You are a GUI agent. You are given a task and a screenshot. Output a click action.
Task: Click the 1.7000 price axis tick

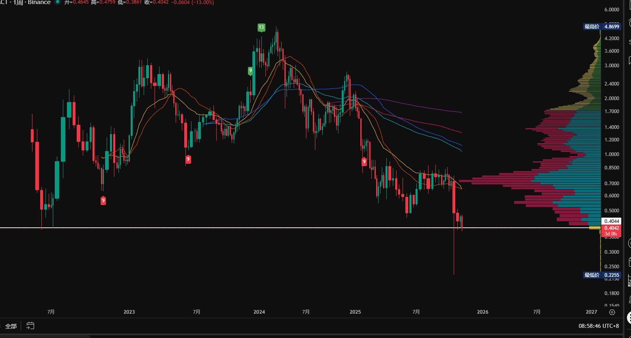click(x=612, y=111)
